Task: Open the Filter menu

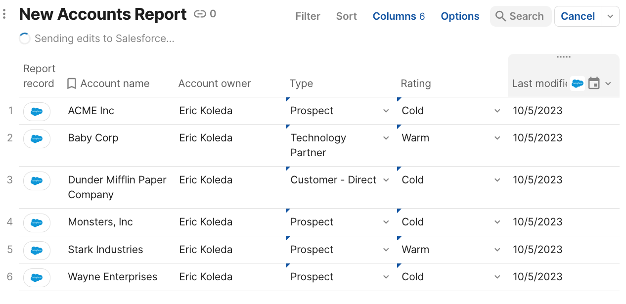Action: tap(308, 16)
